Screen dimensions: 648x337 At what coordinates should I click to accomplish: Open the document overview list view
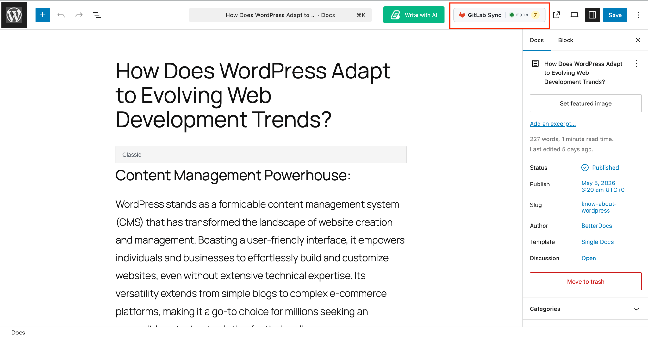click(97, 15)
